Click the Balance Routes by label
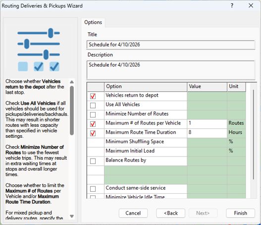The height and width of the screenshot is (225, 261). tap(126, 160)
